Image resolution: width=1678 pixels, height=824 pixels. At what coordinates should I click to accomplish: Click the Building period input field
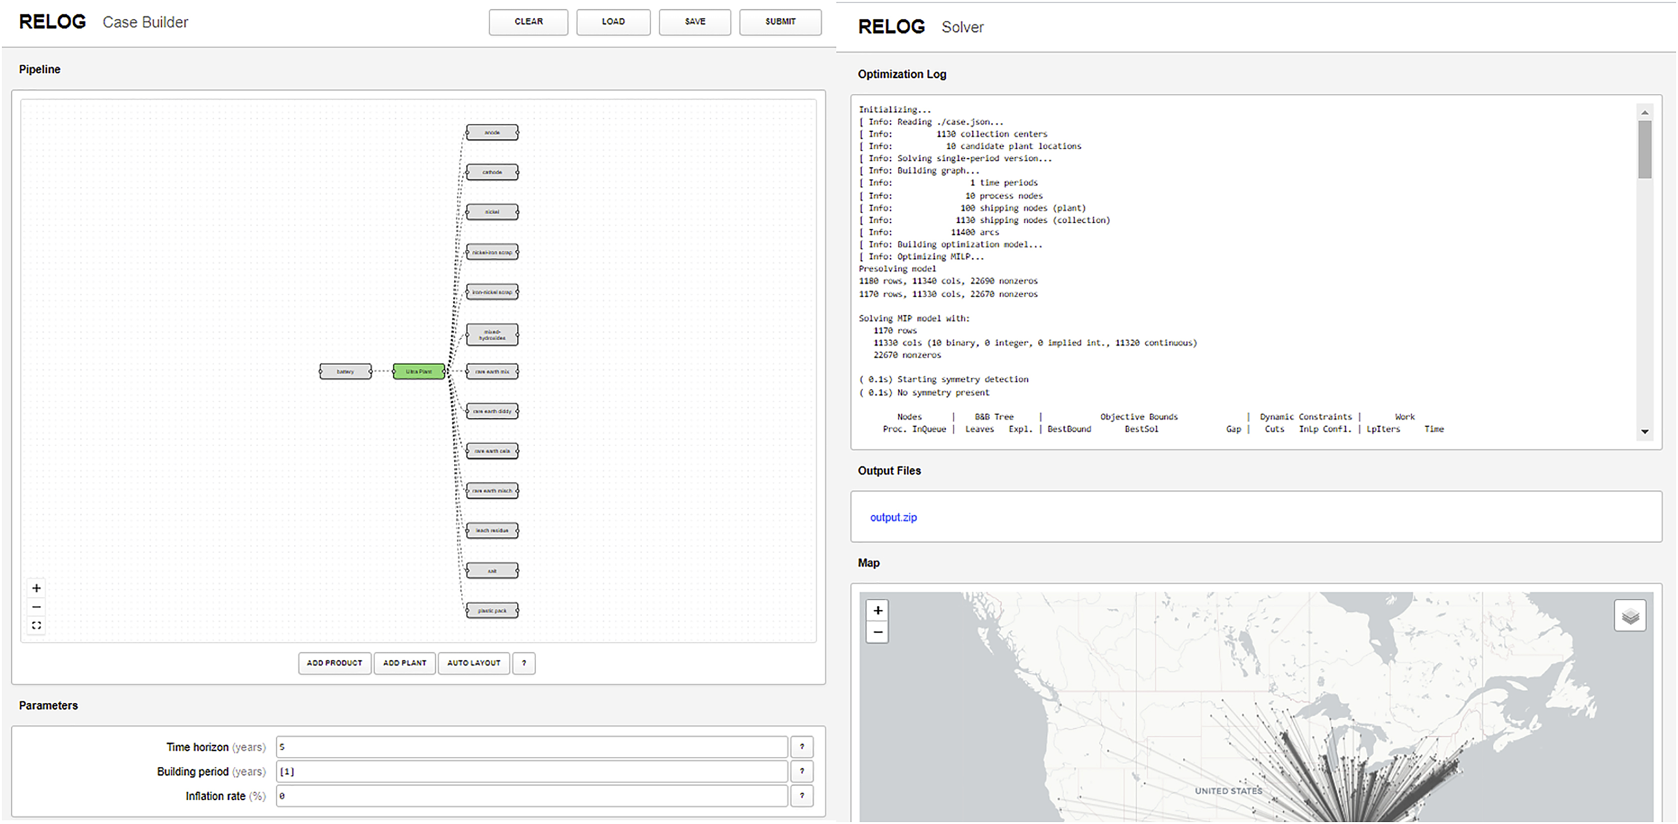(531, 771)
